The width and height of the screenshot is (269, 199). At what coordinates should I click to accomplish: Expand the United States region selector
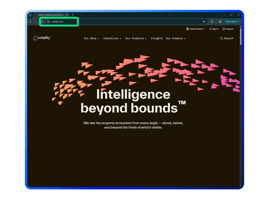(x=195, y=29)
